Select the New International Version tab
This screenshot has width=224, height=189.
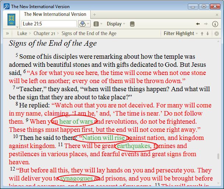click(x=55, y=14)
